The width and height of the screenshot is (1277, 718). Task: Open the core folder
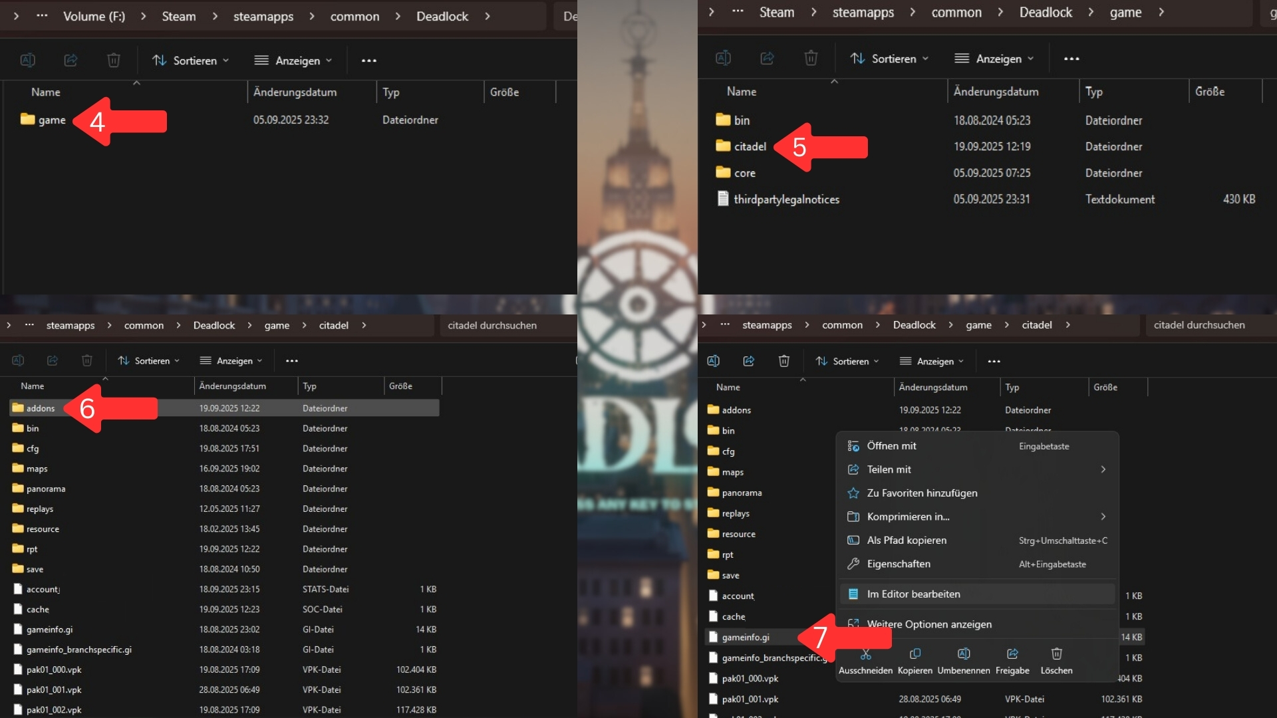coord(744,173)
